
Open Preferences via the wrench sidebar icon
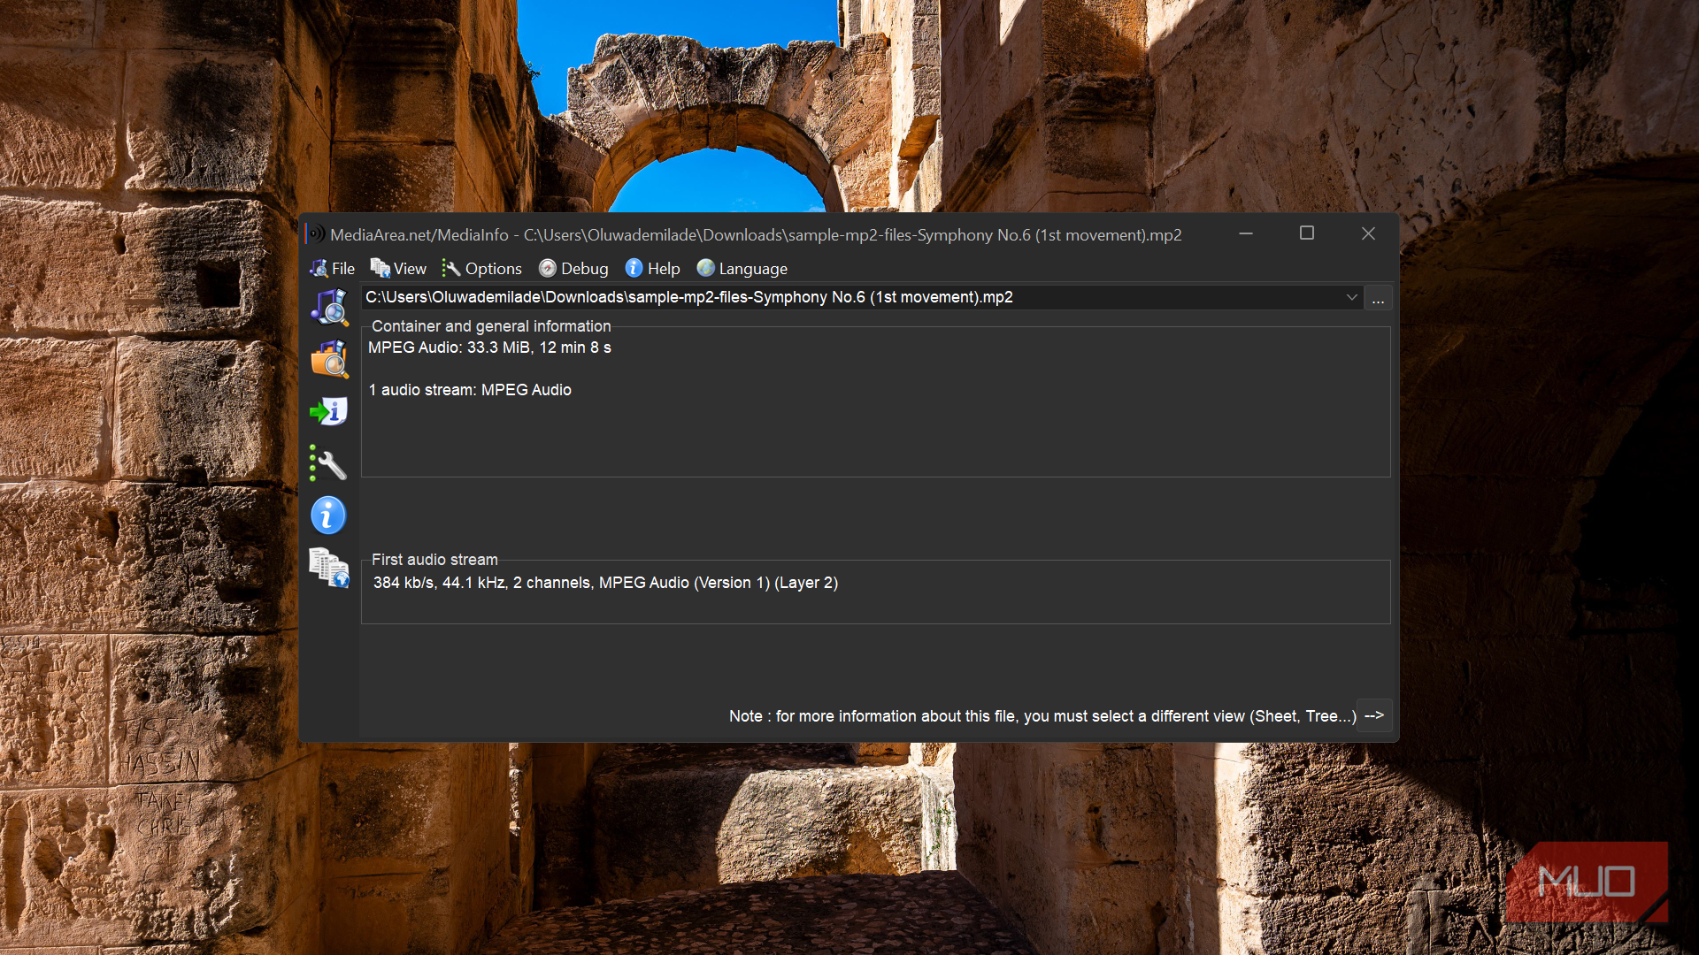click(328, 463)
